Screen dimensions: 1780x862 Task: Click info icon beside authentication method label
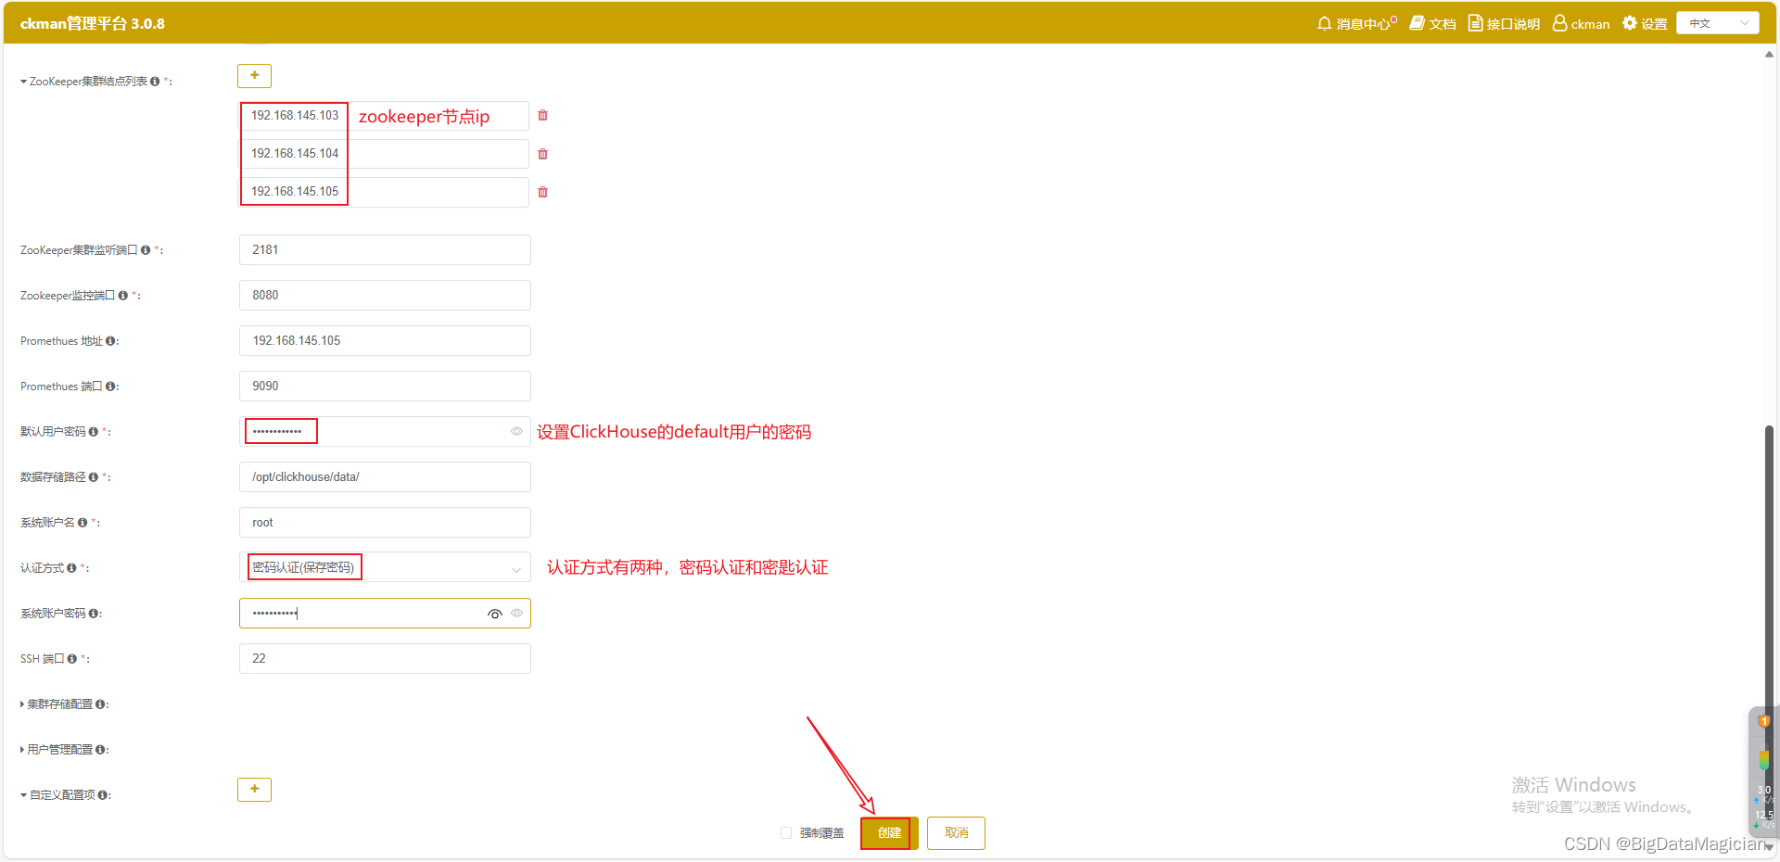pos(71,568)
